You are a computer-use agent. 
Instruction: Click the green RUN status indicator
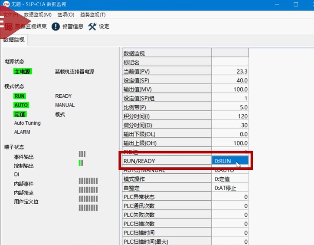coord(20,96)
